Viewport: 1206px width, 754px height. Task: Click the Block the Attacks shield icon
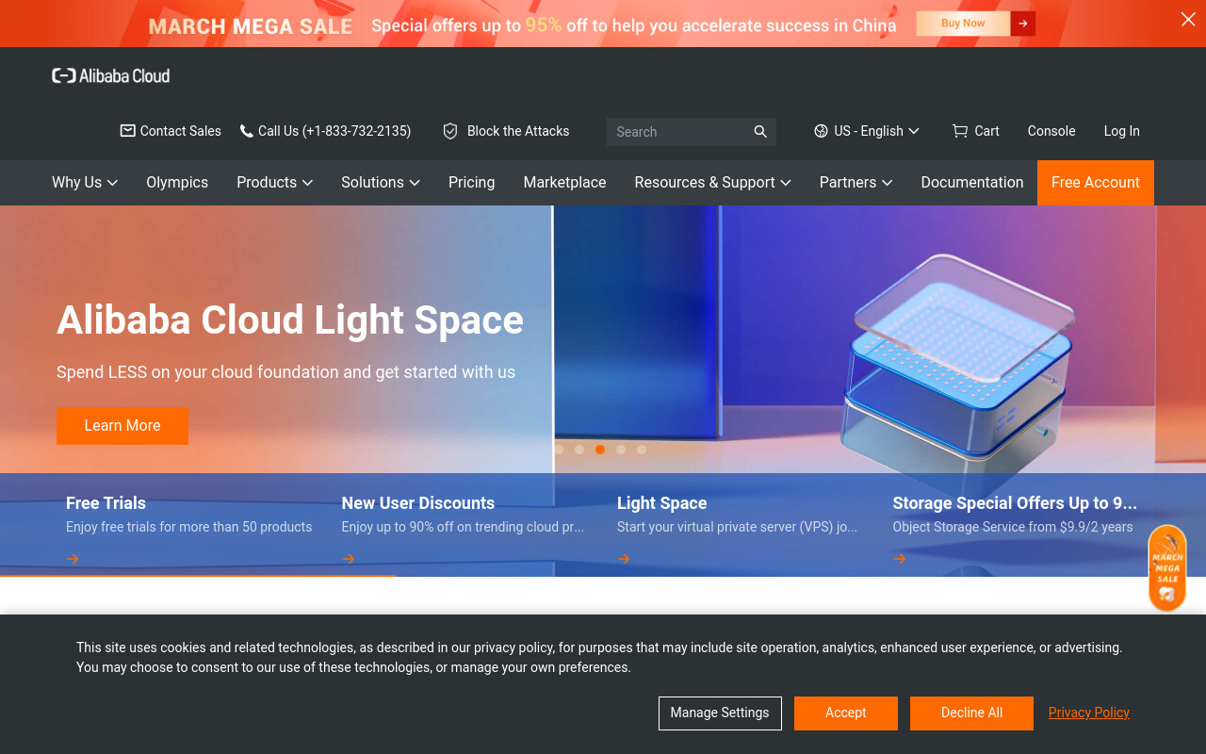[450, 131]
